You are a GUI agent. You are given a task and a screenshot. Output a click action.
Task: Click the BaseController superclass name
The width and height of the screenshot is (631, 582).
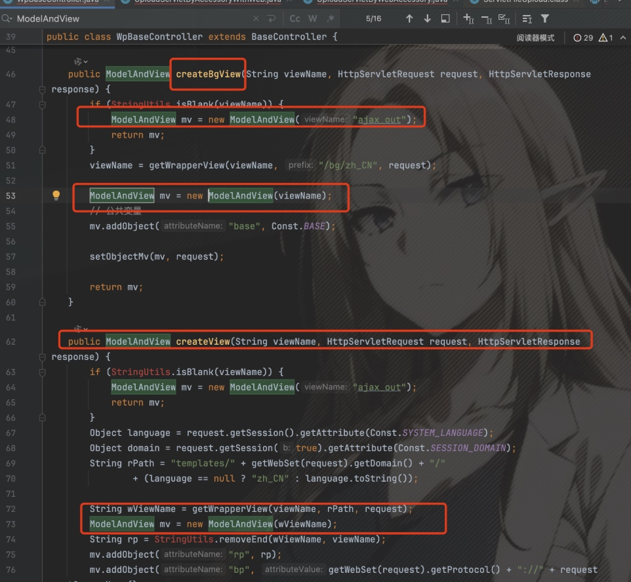coord(289,37)
